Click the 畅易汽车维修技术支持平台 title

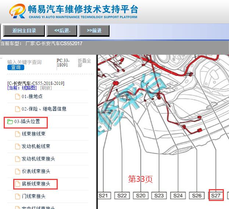tap(83, 9)
